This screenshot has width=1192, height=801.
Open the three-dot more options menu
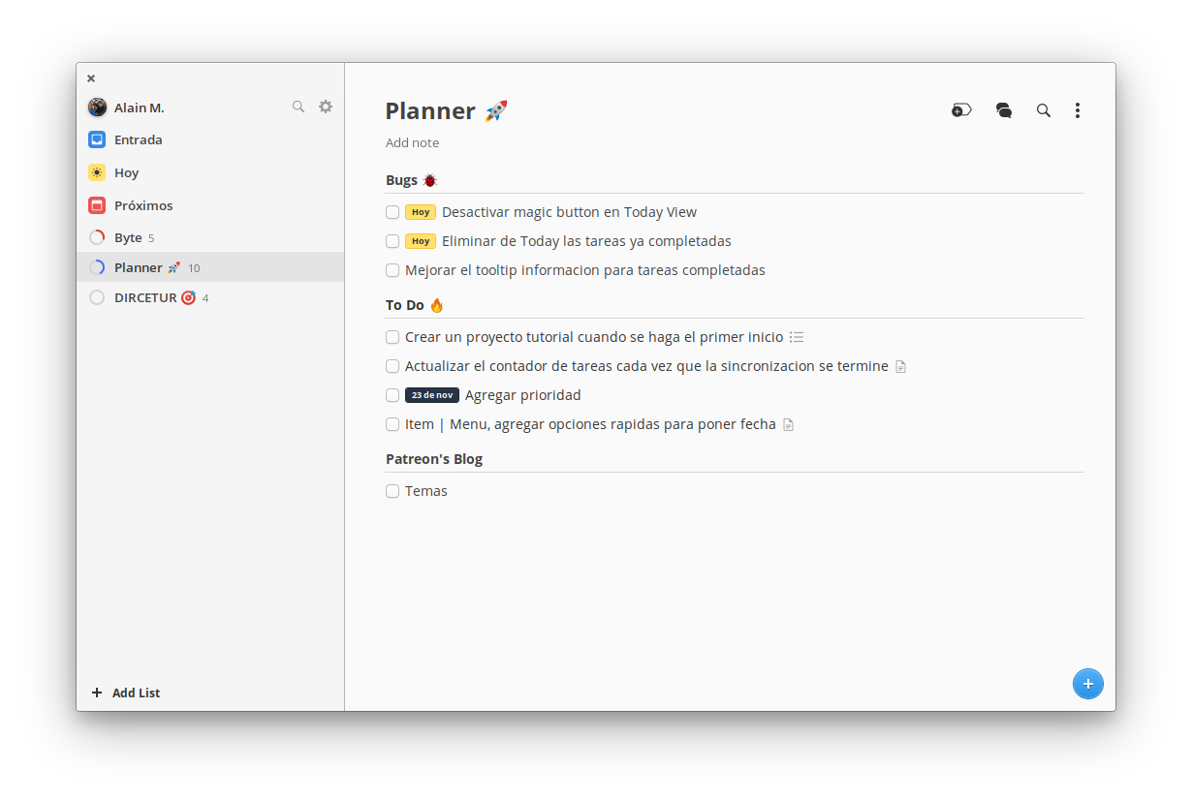click(1078, 110)
